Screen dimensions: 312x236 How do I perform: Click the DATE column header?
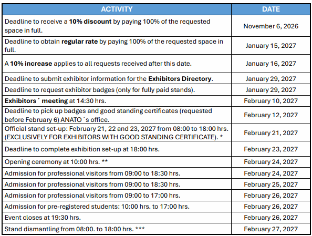(x=271, y=9)
